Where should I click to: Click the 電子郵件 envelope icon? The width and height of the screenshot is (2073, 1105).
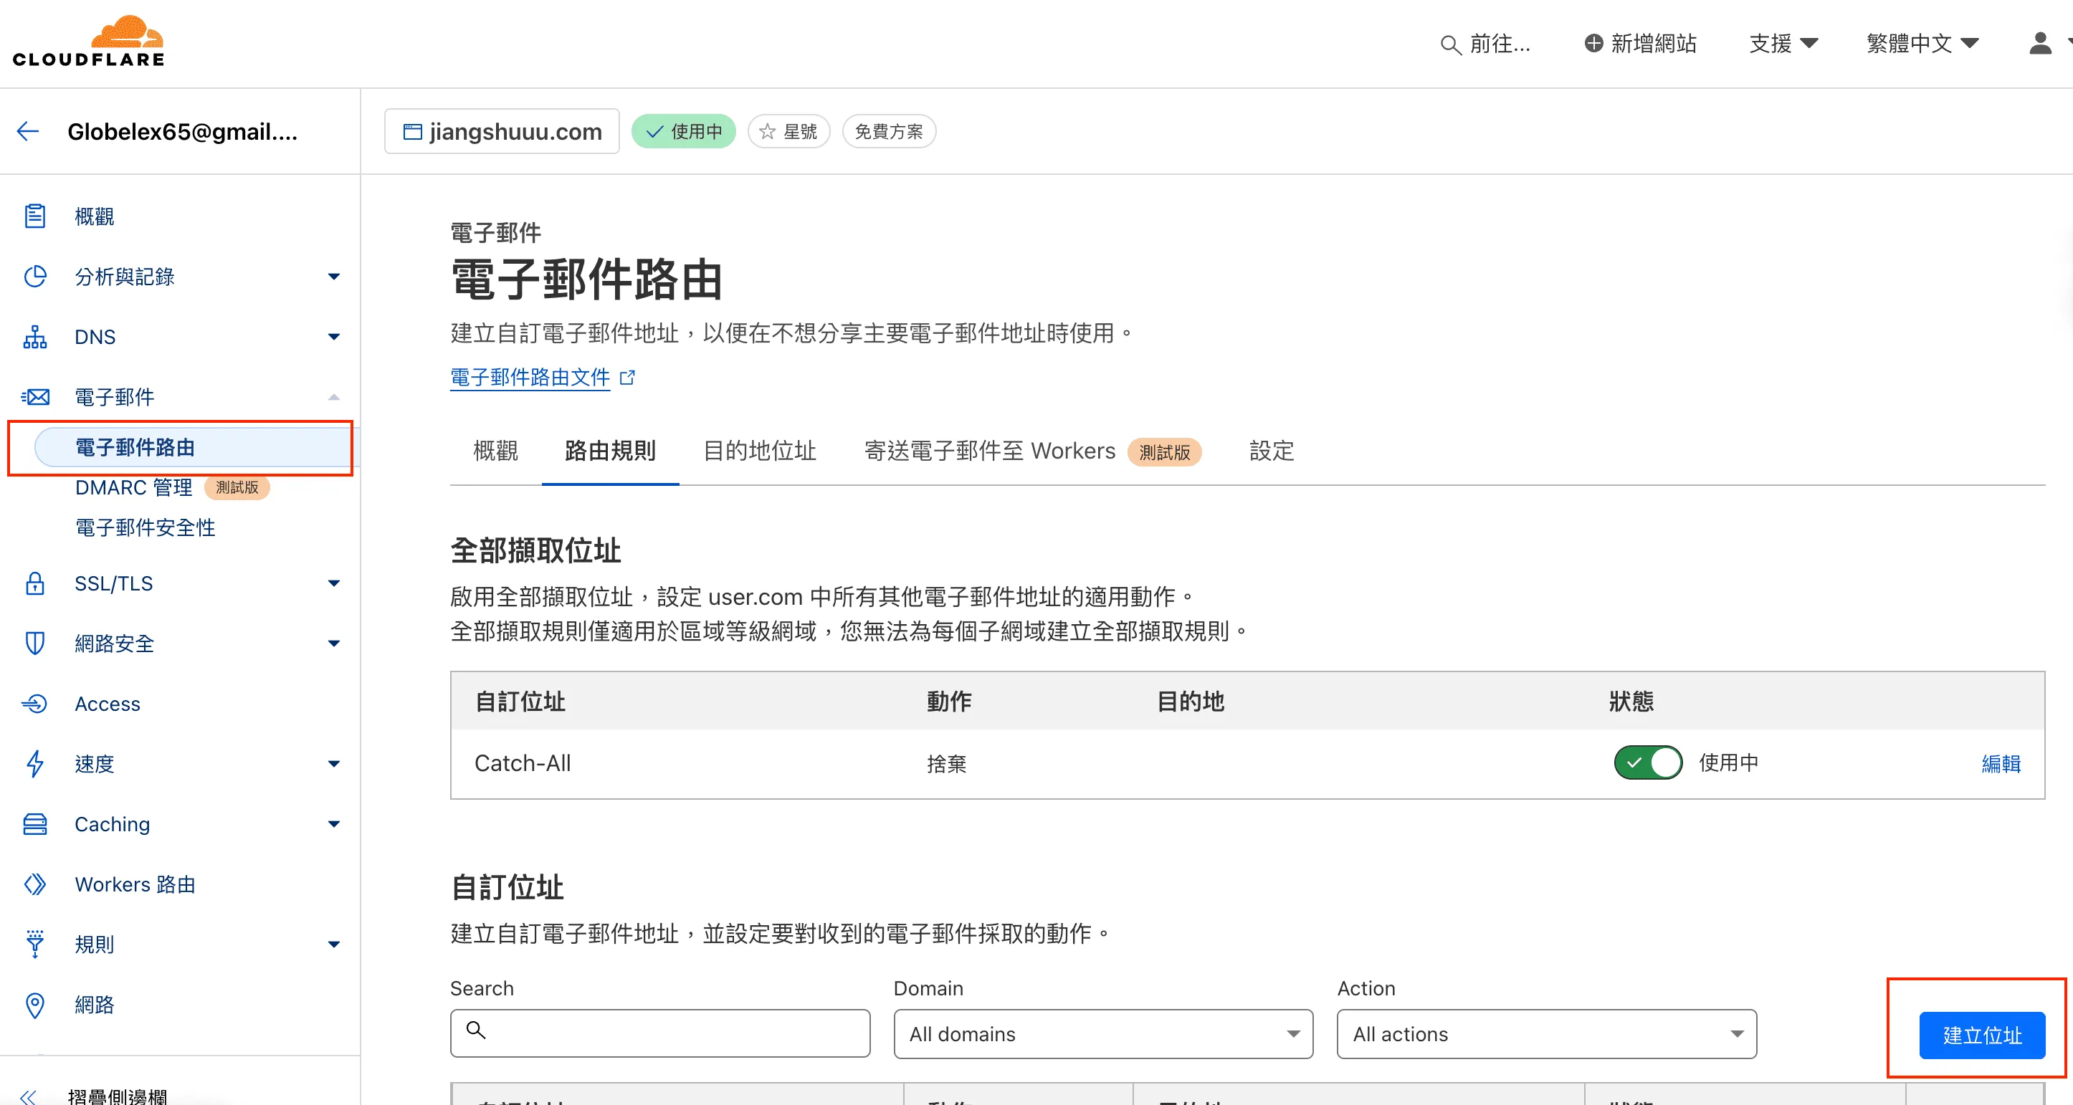pyautogui.click(x=34, y=397)
